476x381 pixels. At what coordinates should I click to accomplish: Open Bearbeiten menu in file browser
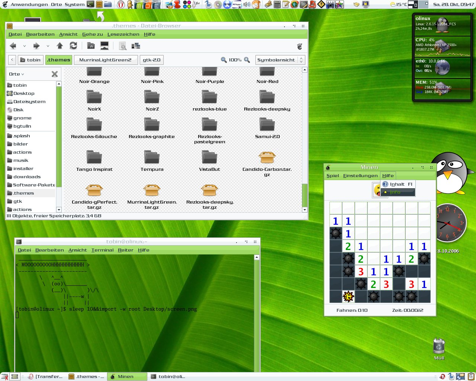point(41,34)
